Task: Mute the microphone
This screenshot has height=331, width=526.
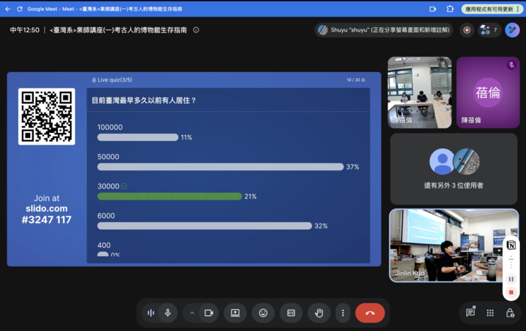Action: (x=168, y=313)
